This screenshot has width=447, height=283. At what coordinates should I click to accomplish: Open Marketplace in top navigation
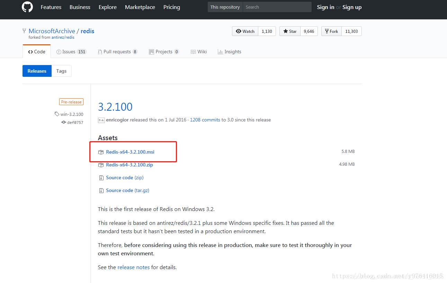click(x=140, y=7)
